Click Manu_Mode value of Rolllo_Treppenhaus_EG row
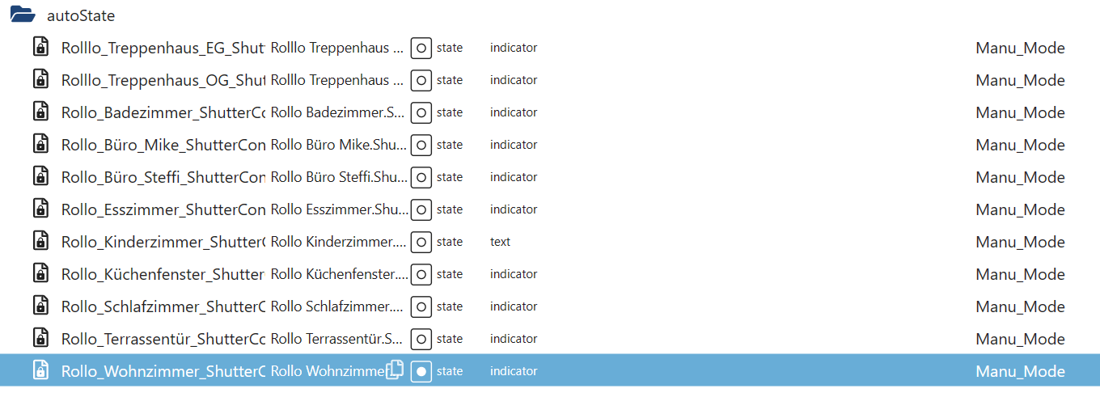This screenshot has width=1100, height=393. click(1020, 48)
